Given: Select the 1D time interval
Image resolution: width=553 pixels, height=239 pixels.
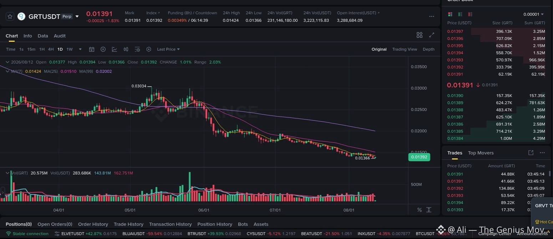Looking at the screenshot, I should [x=60, y=49].
